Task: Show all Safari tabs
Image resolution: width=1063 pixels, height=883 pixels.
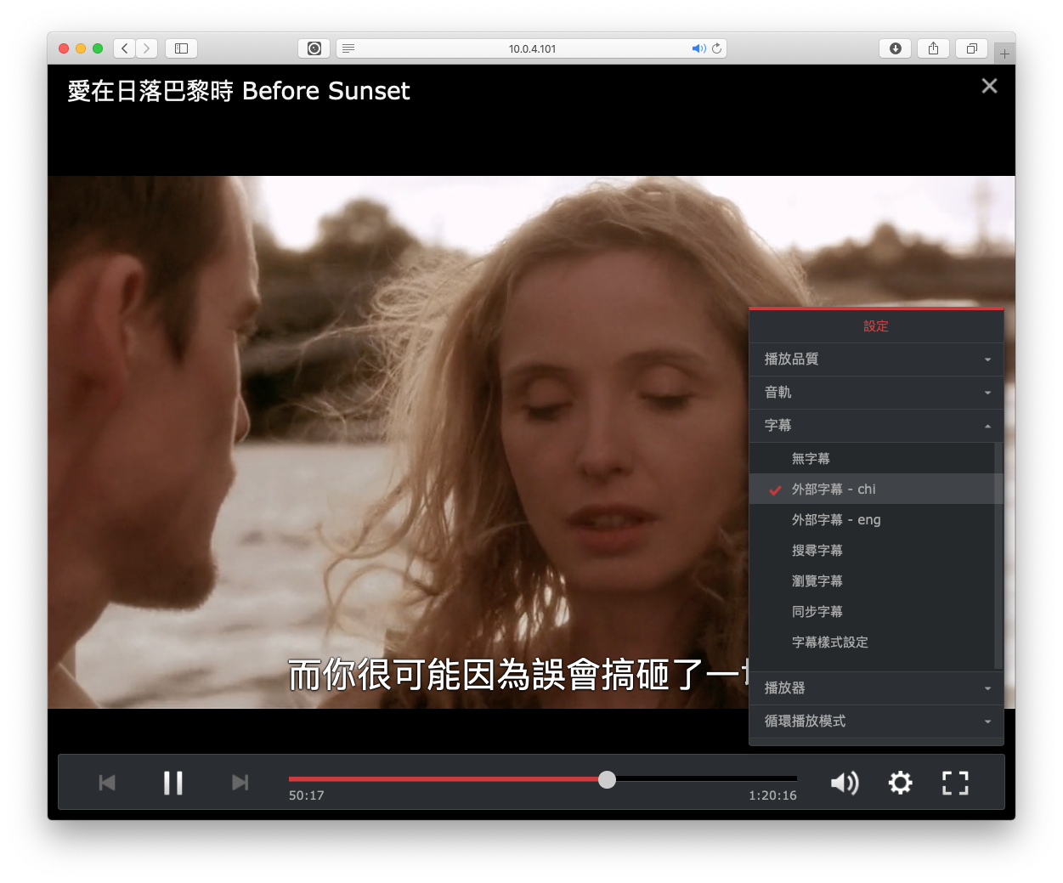Action: point(971,48)
